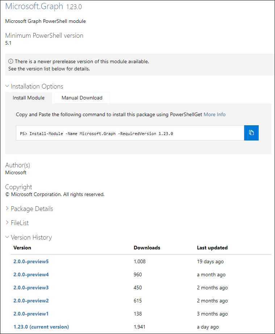Viewport: 275px width, 334px height.
Task: Click the newer prerelease version notice text
Action: tap(82, 62)
